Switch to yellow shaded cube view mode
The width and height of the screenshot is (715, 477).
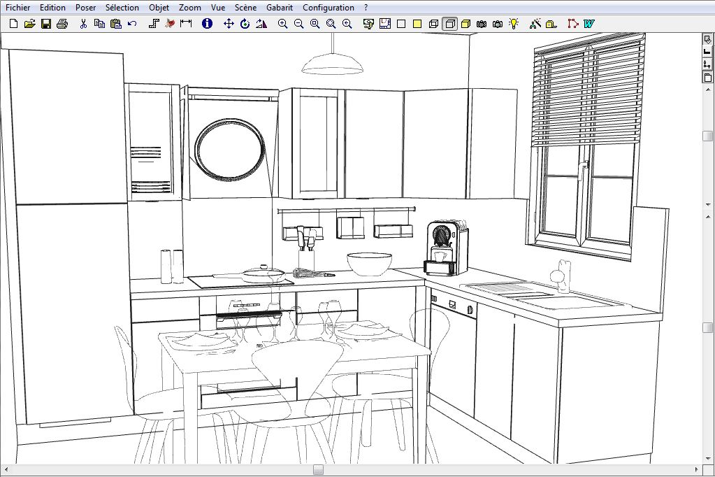465,24
